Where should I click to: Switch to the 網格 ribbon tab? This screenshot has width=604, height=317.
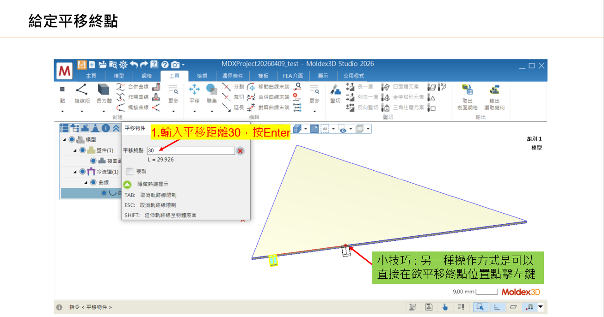pos(147,76)
